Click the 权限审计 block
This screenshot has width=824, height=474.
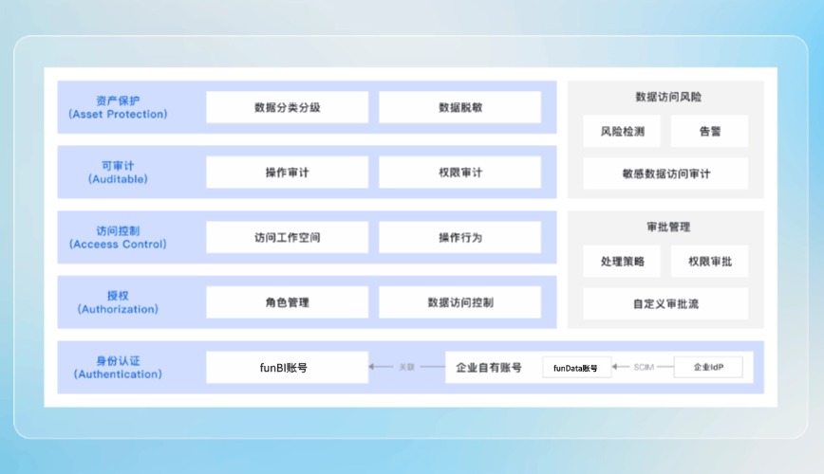pyautogui.click(x=459, y=173)
